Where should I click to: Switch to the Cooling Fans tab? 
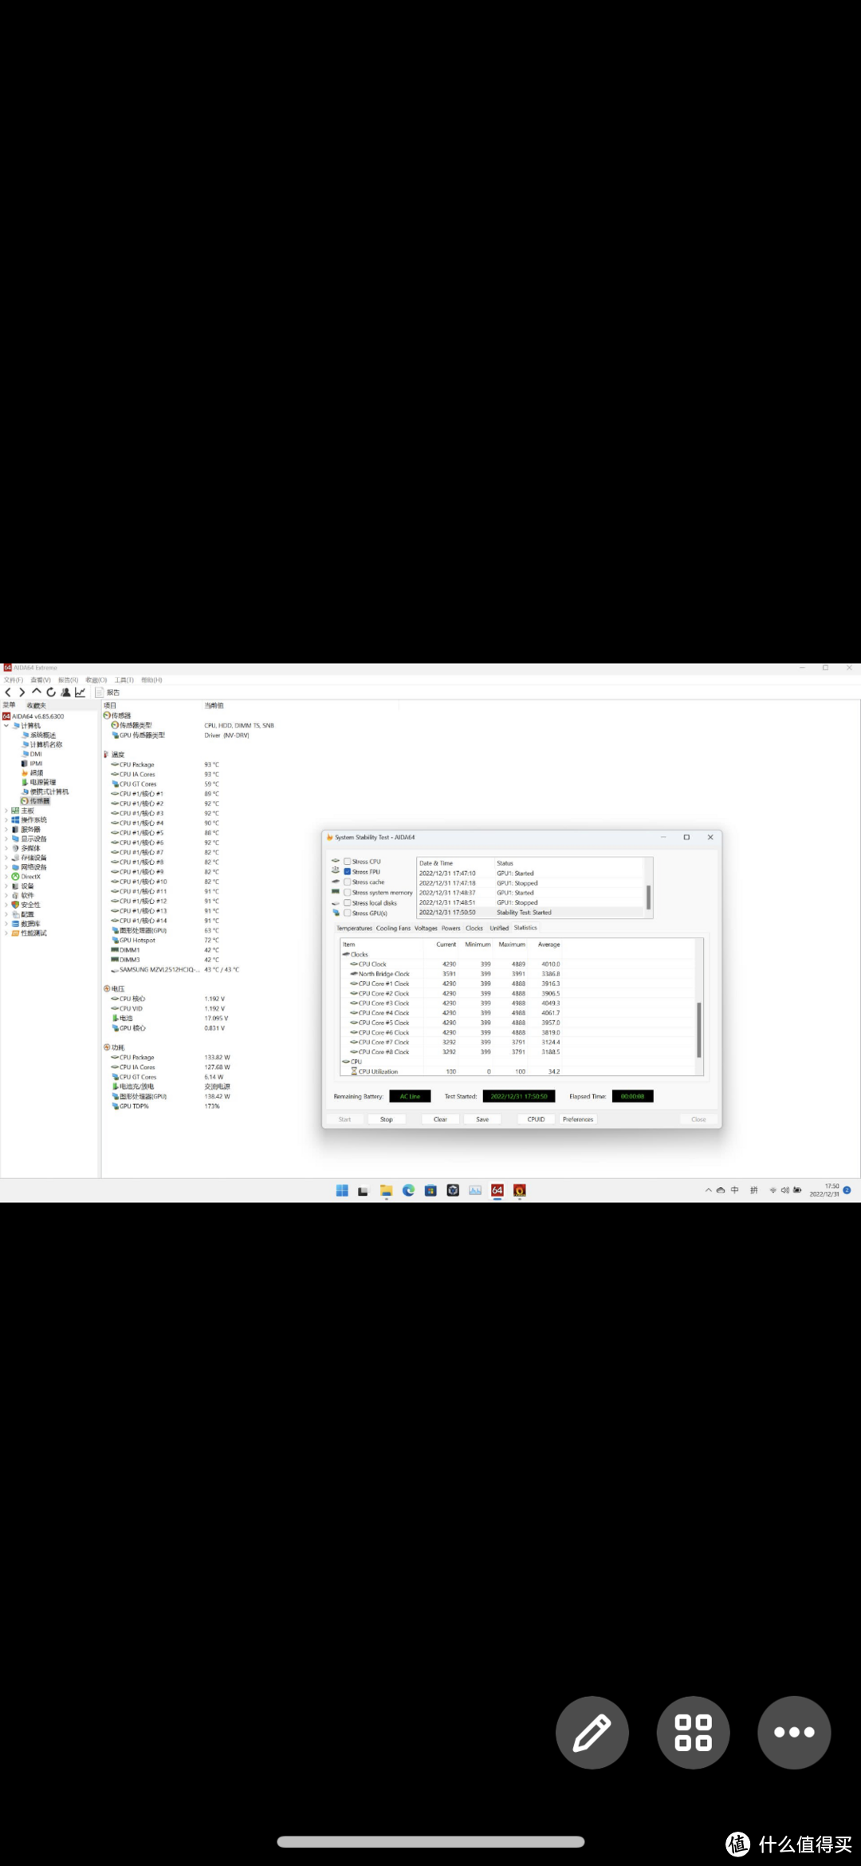pos(393,929)
